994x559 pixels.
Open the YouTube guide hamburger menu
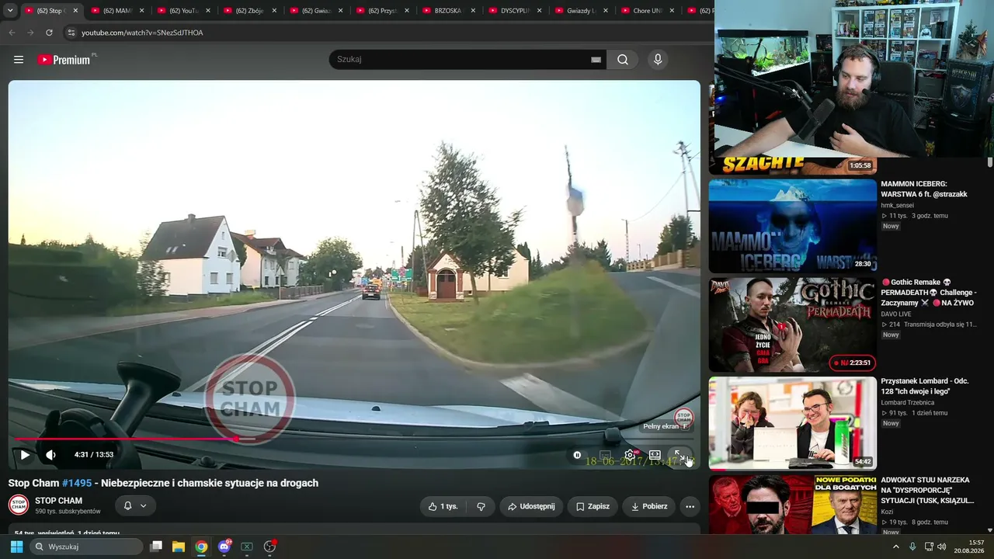[x=19, y=60]
